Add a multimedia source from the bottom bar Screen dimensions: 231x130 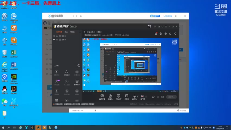pyautogui.click(x=126, y=97)
